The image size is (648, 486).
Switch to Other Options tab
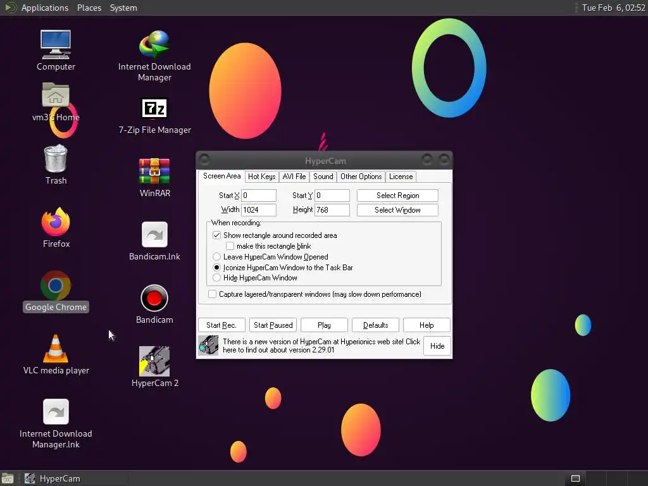click(361, 177)
